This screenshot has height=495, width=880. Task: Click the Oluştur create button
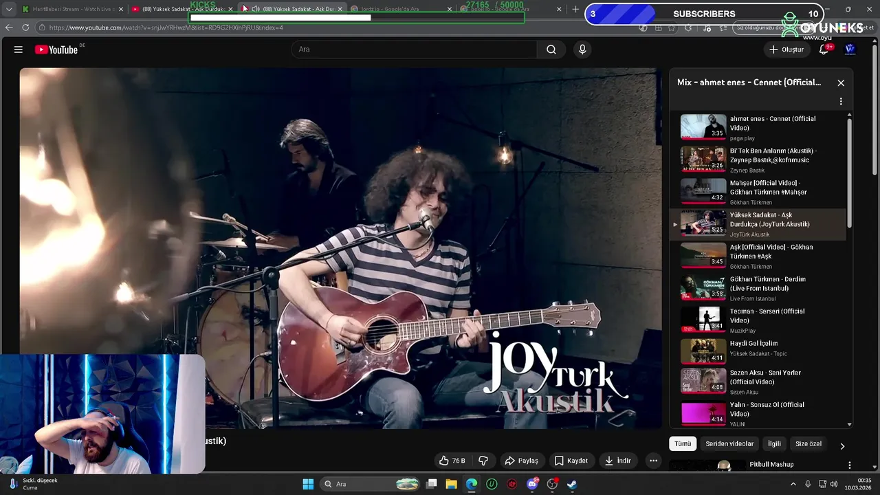coord(786,49)
